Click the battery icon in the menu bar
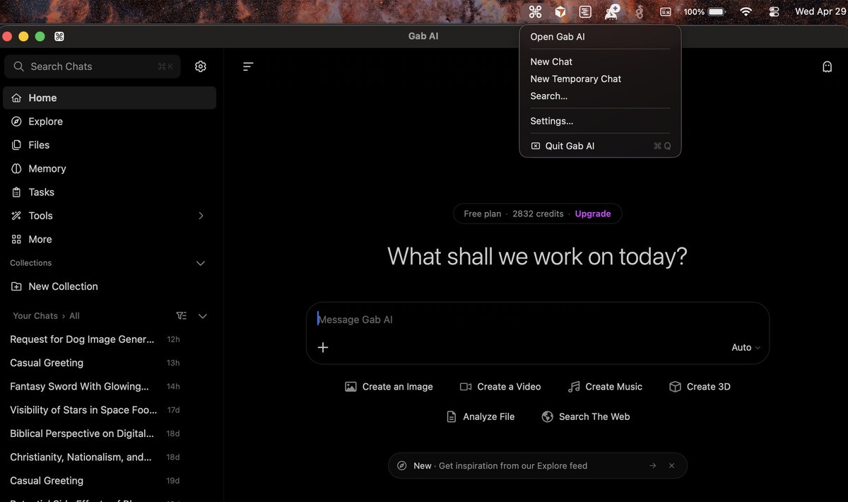Screen dimensions: 848x502 717,11
